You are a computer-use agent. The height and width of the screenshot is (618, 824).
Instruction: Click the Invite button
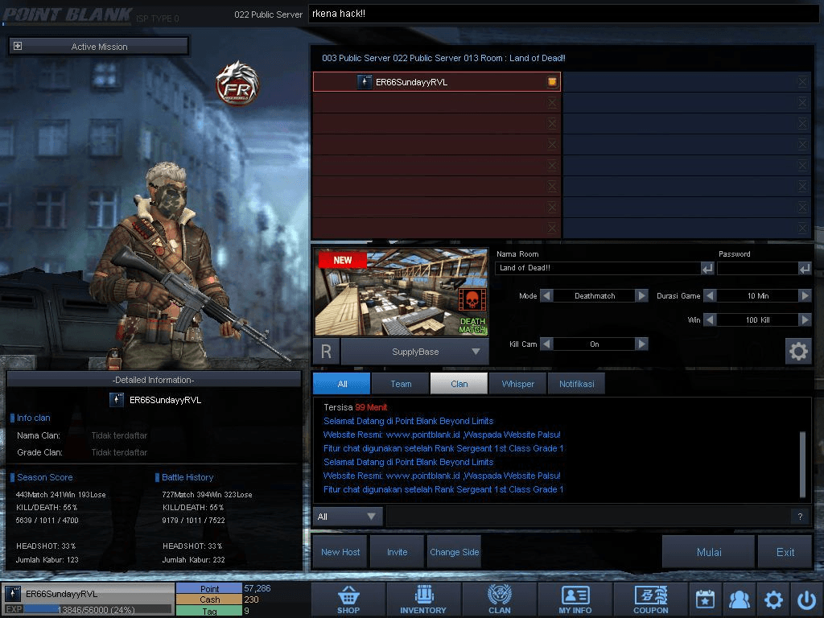click(x=398, y=552)
